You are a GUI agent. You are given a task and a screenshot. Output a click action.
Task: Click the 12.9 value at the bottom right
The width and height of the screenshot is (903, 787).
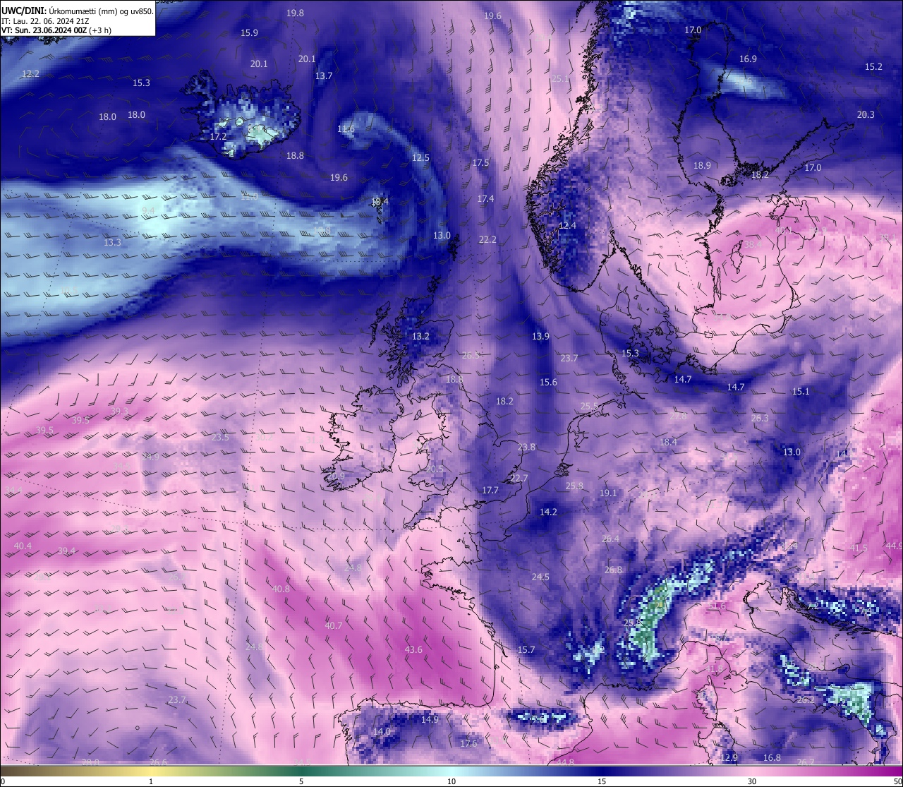[x=729, y=758]
